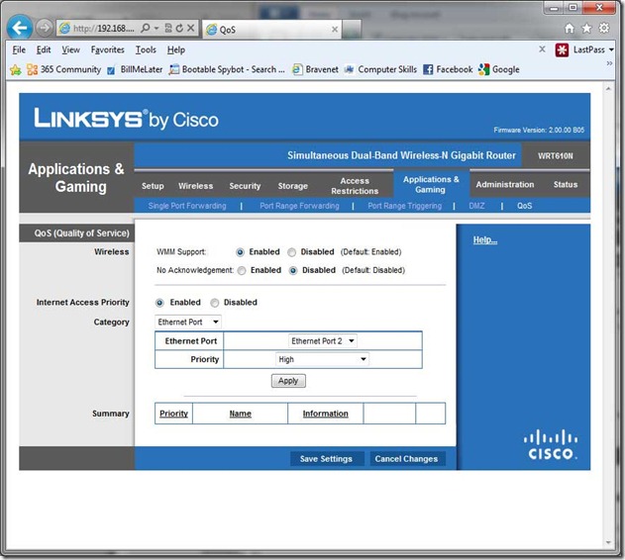
Task: Open Favorites star icon at top right
Action: click(586, 28)
